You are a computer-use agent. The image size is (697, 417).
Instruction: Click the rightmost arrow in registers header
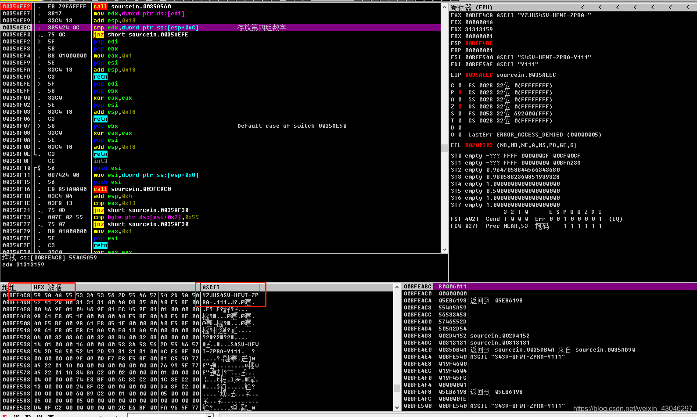coord(688,7)
